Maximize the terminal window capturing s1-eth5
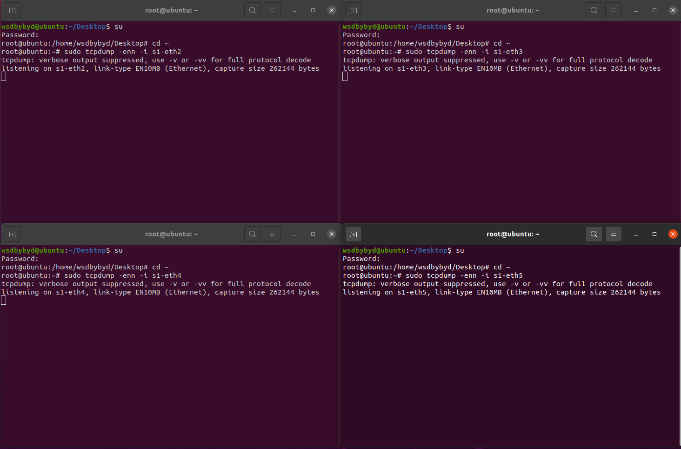 (x=654, y=234)
